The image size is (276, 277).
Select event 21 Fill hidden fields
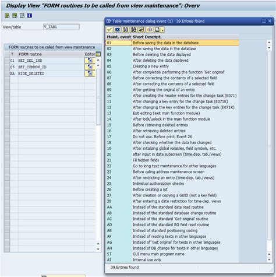tap(172, 160)
